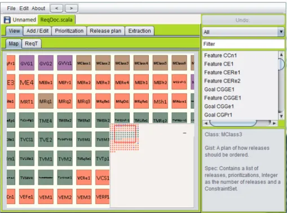Select the green TVEM1 tile
The width and height of the screenshot is (287, 213).
tap(84, 140)
